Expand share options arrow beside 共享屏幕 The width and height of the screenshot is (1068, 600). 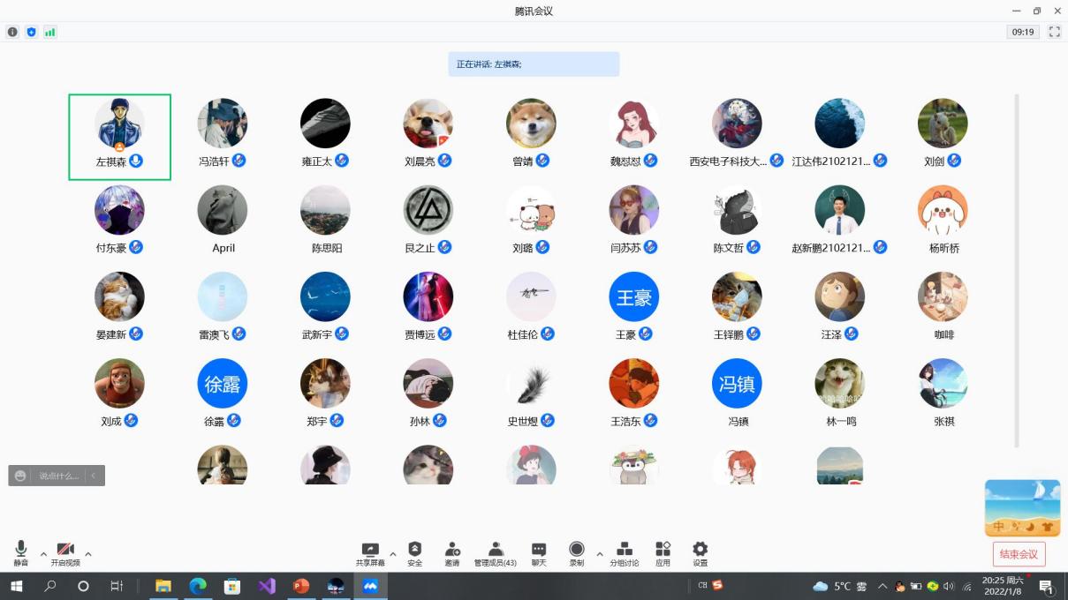[x=393, y=554]
